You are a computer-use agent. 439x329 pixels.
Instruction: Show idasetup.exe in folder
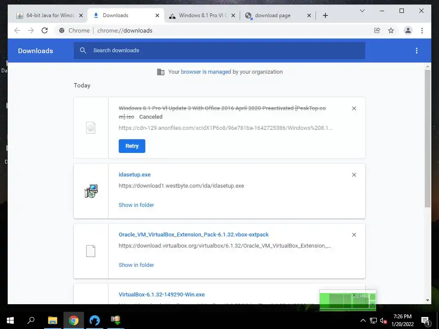pyautogui.click(x=136, y=205)
